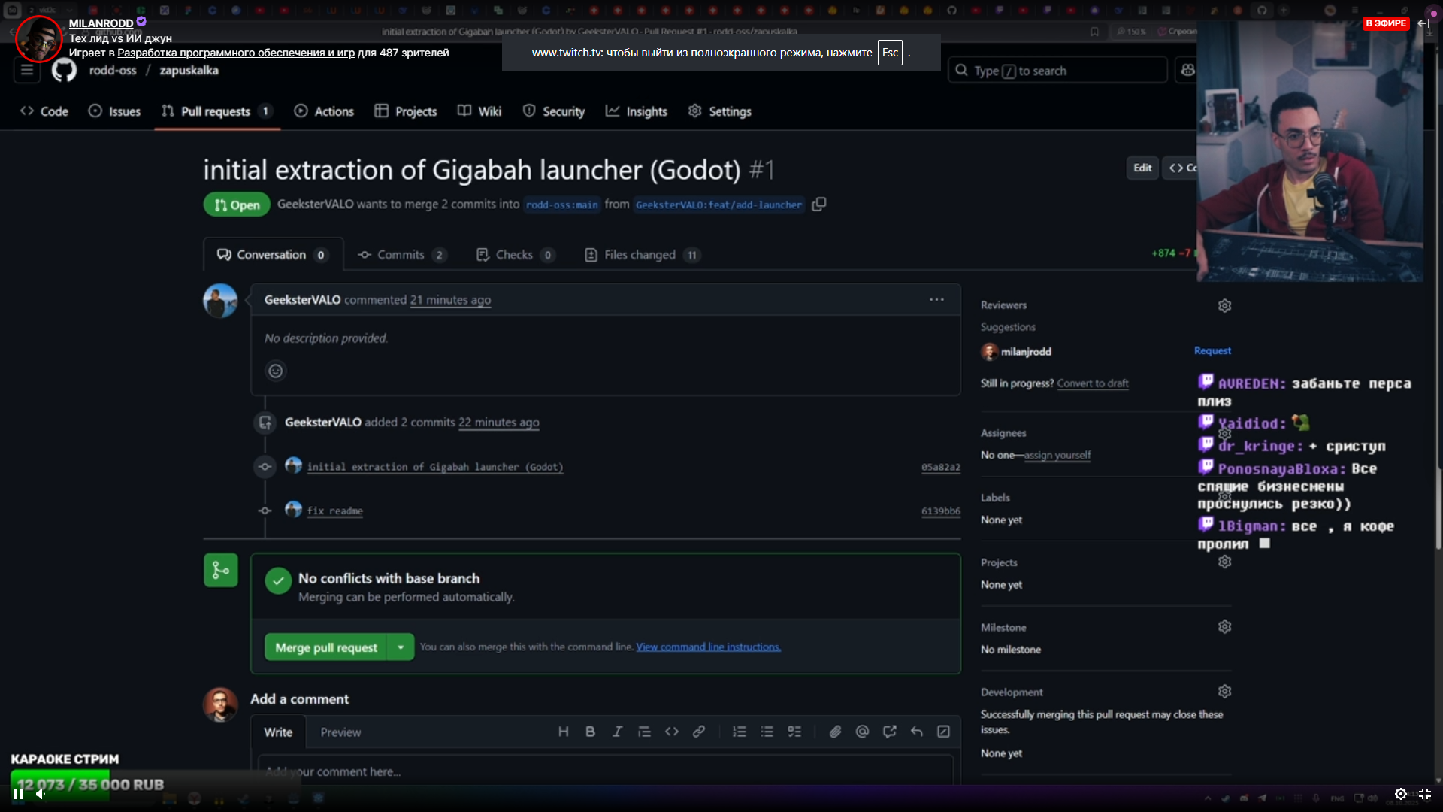The width and height of the screenshot is (1443, 812).
Task: Add emoji reaction with smiley icon
Action: pos(276,371)
